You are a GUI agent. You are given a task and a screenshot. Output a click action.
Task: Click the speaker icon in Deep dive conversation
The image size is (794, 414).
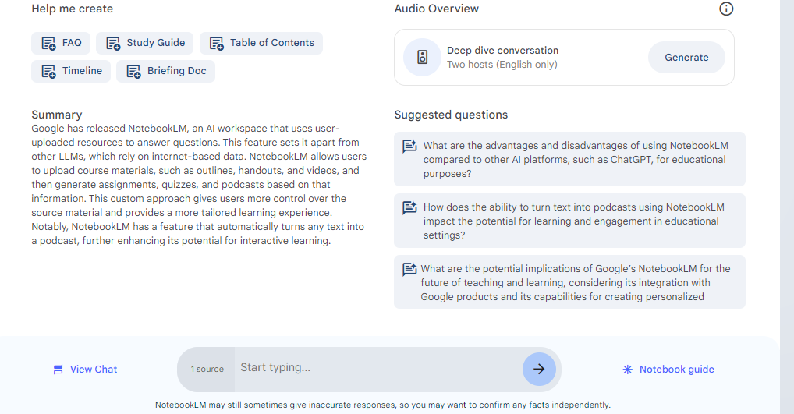(422, 57)
